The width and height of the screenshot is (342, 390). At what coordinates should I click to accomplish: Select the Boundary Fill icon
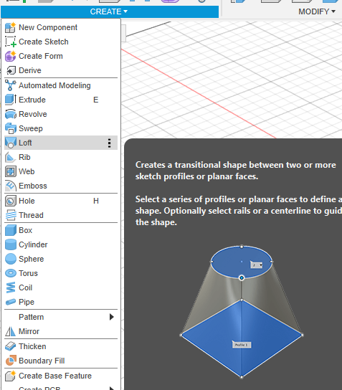point(11,361)
